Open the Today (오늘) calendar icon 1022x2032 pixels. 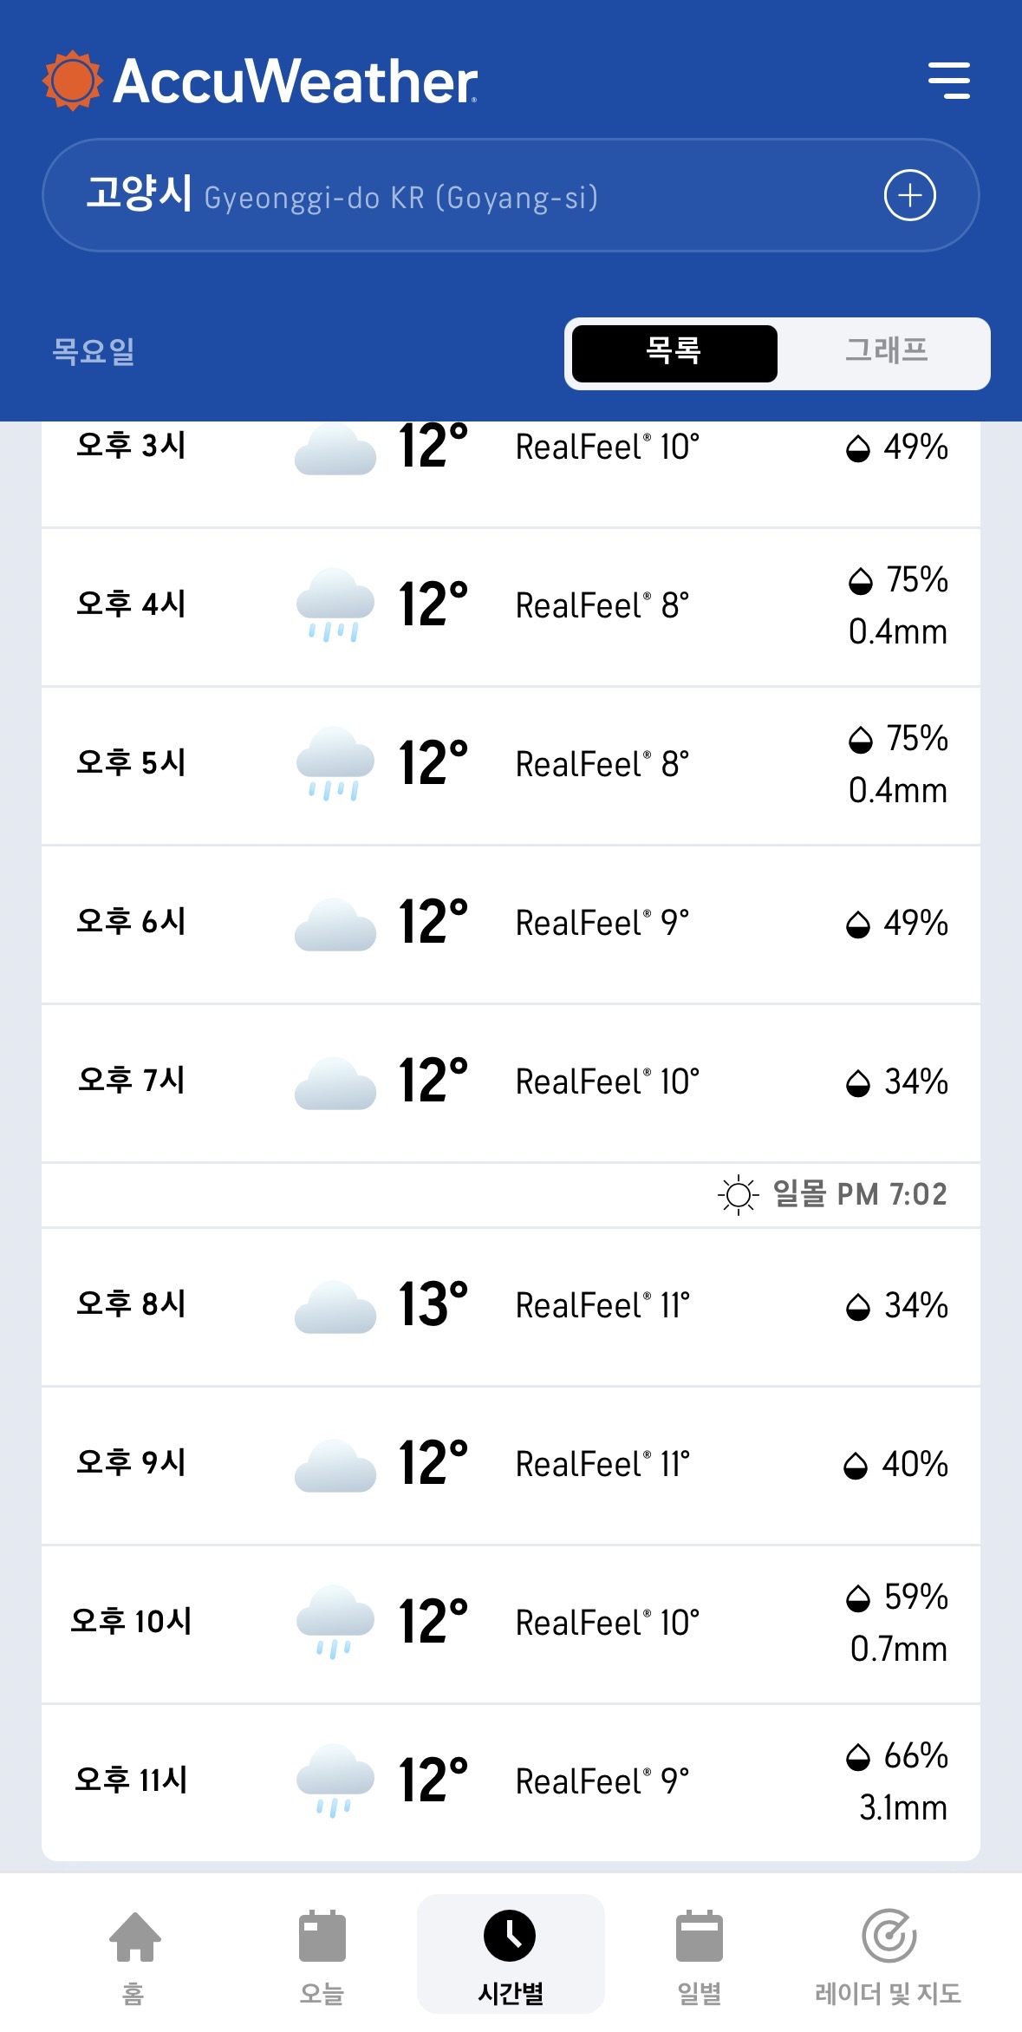[x=322, y=1937]
